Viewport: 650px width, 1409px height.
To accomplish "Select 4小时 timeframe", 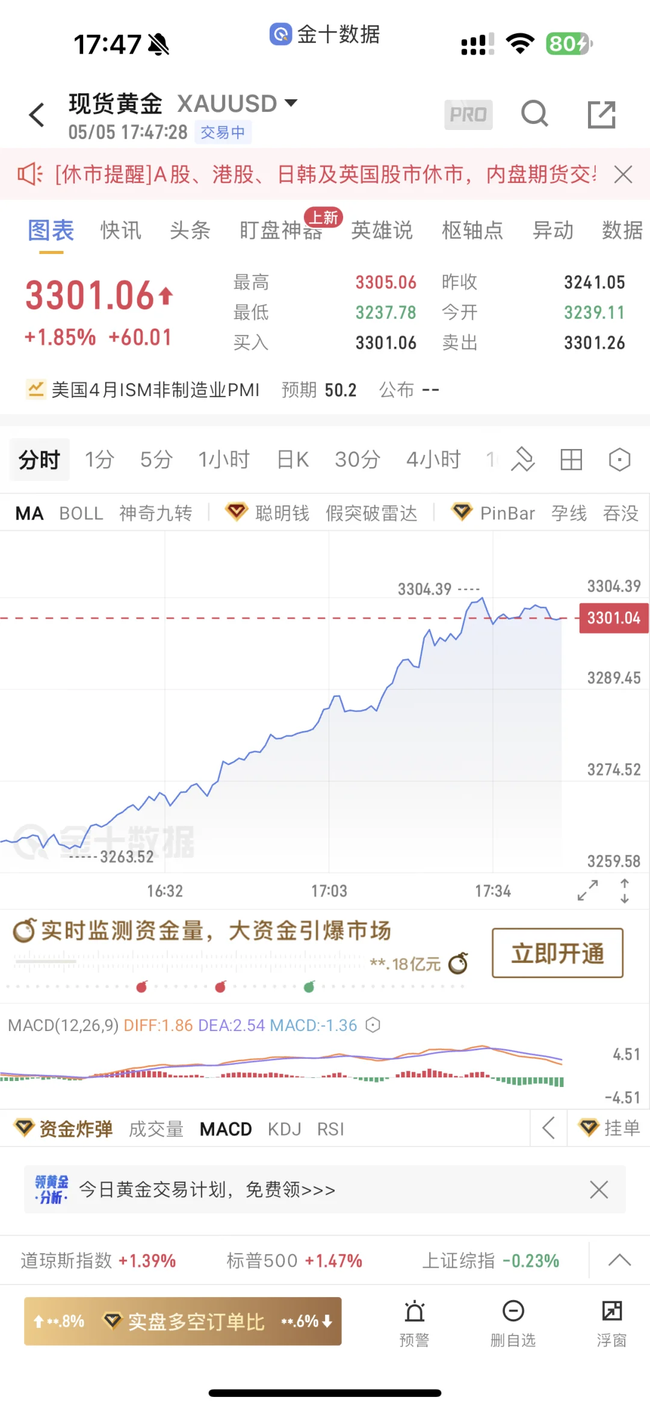I will click(x=433, y=460).
